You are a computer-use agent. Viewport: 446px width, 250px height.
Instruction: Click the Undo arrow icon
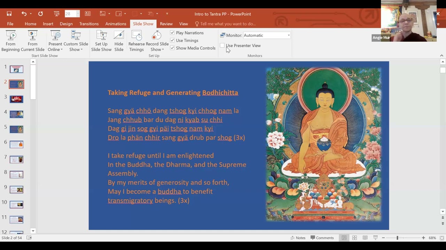tap(24, 14)
